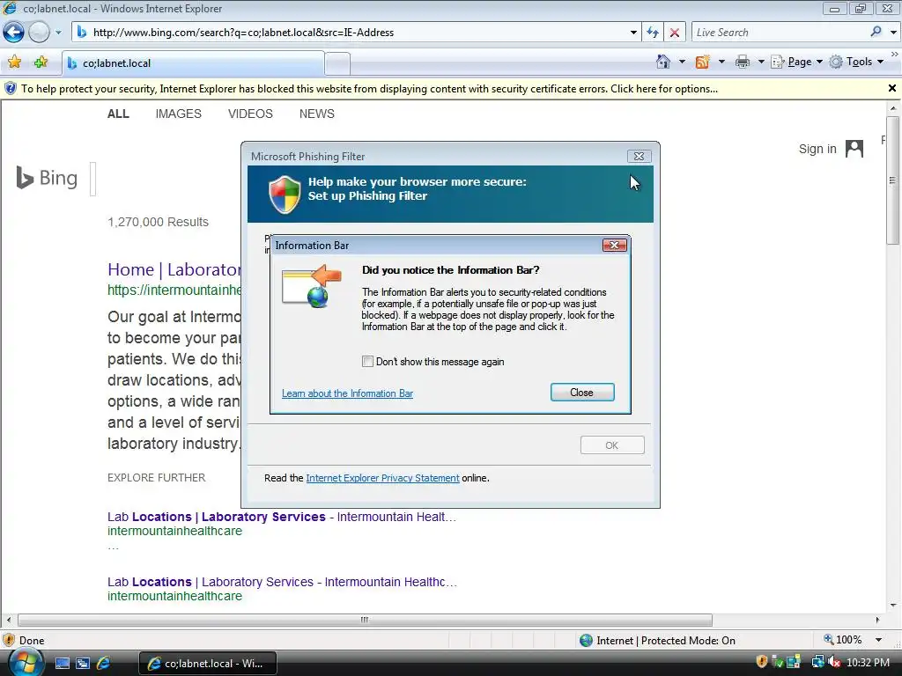Click into the Live Search box
The height and width of the screenshot is (676, 902).
click(x=780, y=33)
